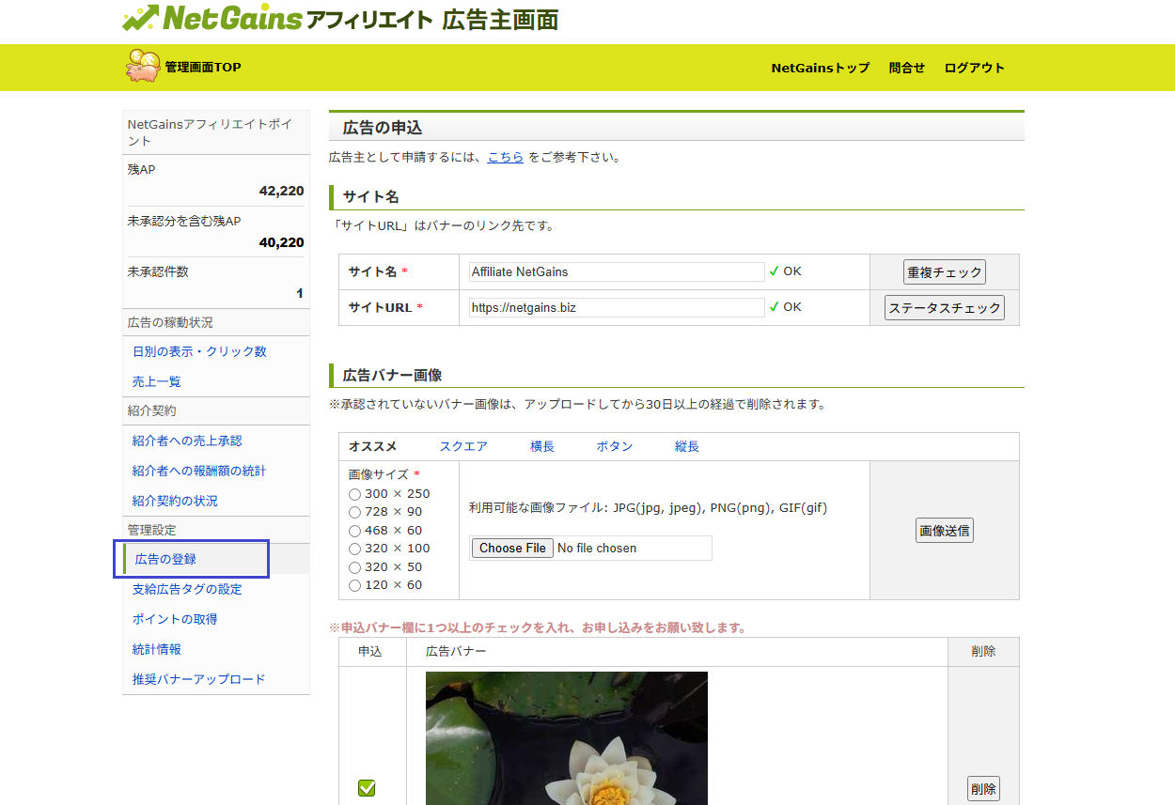Screen dimensions: 1175x805
Task: Switch to the 縦長 tab
Action: click(x=687, y=447)
